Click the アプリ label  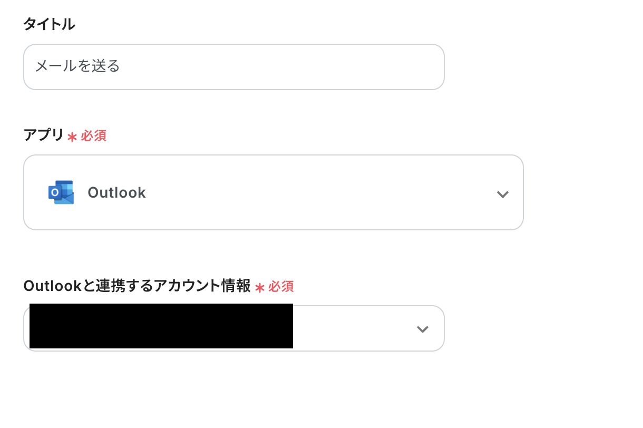(x=43, y=135)
